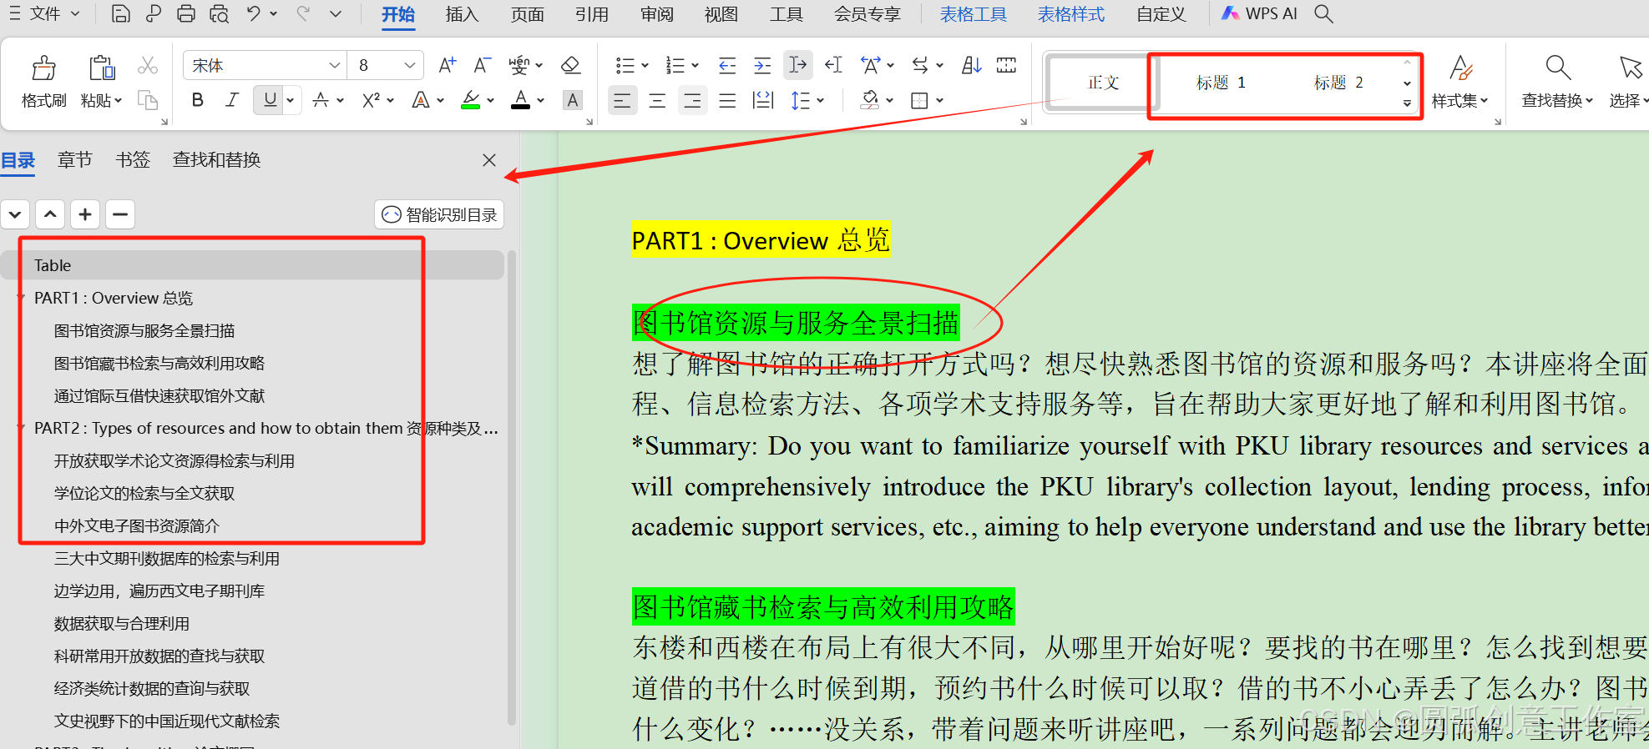Collapse the PART2 outline node
Image resolution: width=1649 pixels, height=749 pixels.
21,428
